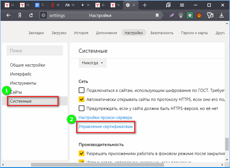Enable warning about missing HTTPS-version checkbox
Screen dimensions: 230x168
pos(81,108)
